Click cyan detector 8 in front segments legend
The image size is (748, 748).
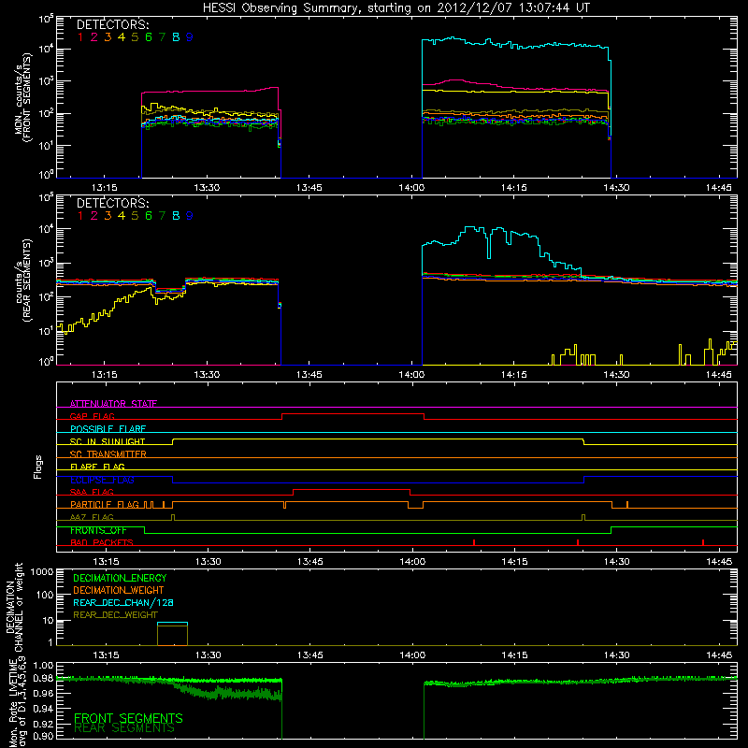pos(176,37)
